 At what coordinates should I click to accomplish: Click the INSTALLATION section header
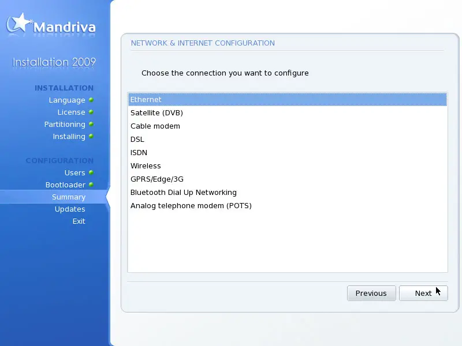pos(64,88)
